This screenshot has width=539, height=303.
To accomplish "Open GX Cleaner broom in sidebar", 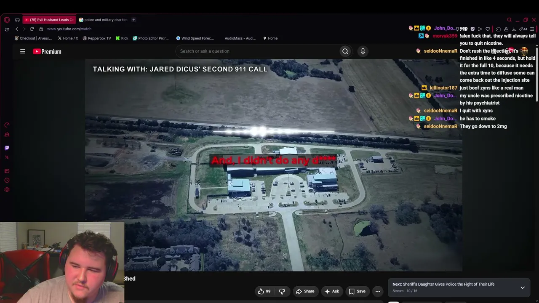I will click(x=7, y=135).
